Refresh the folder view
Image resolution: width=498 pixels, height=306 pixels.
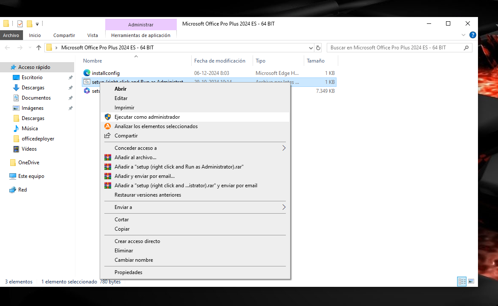click(318, 48)
